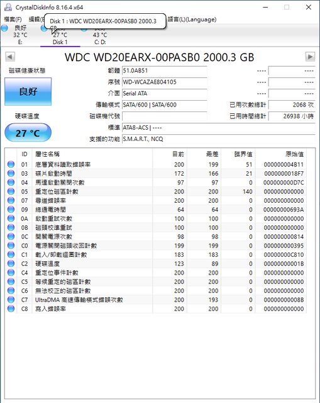Screen dimensions: 320x403
Task: Click the 原始值 column header
Action: pyautogui.click(x=294, y=154)
